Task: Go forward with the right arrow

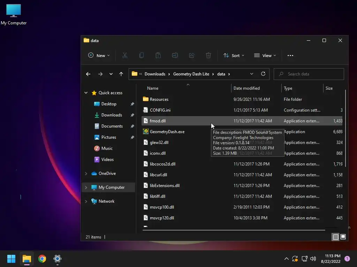Action: [100, 74]
